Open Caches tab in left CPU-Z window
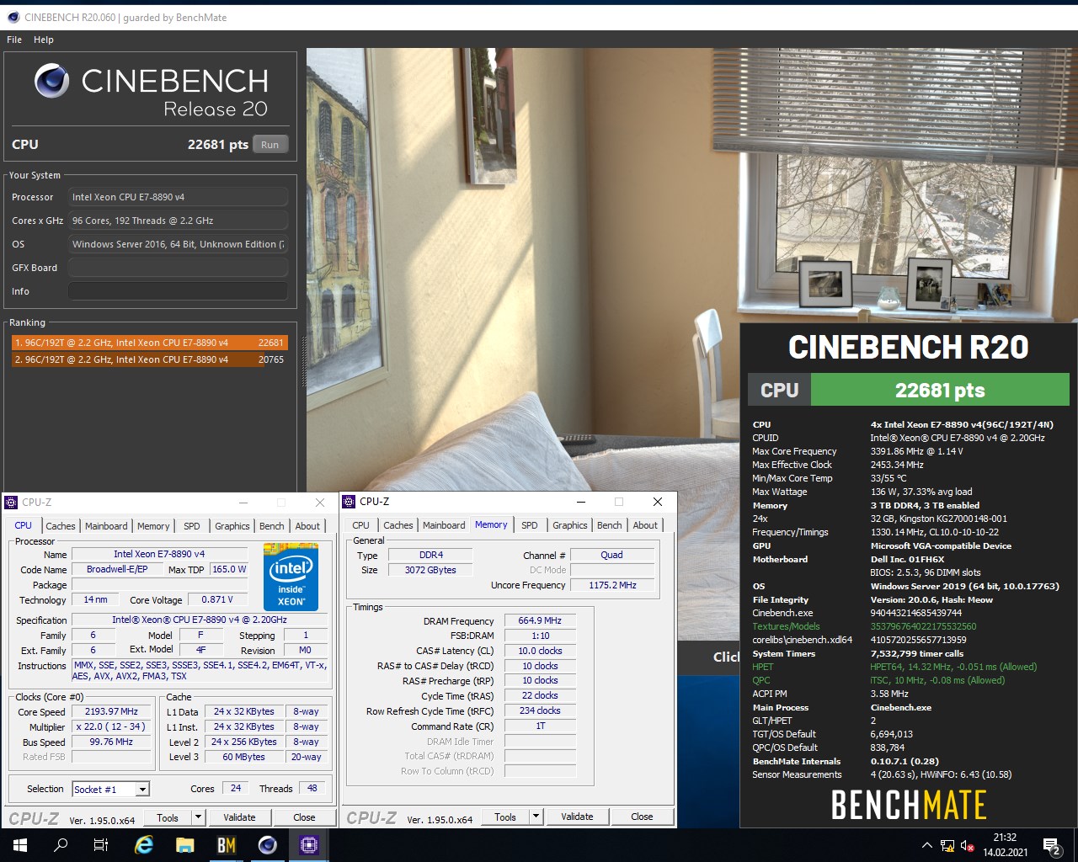Viewport: 1078px width, 862px height. pos(61,526)
